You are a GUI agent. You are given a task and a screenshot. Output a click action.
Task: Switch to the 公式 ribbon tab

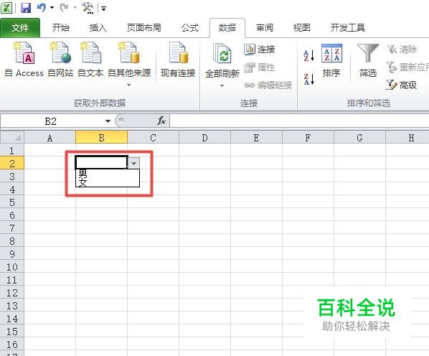pos(190,28)
